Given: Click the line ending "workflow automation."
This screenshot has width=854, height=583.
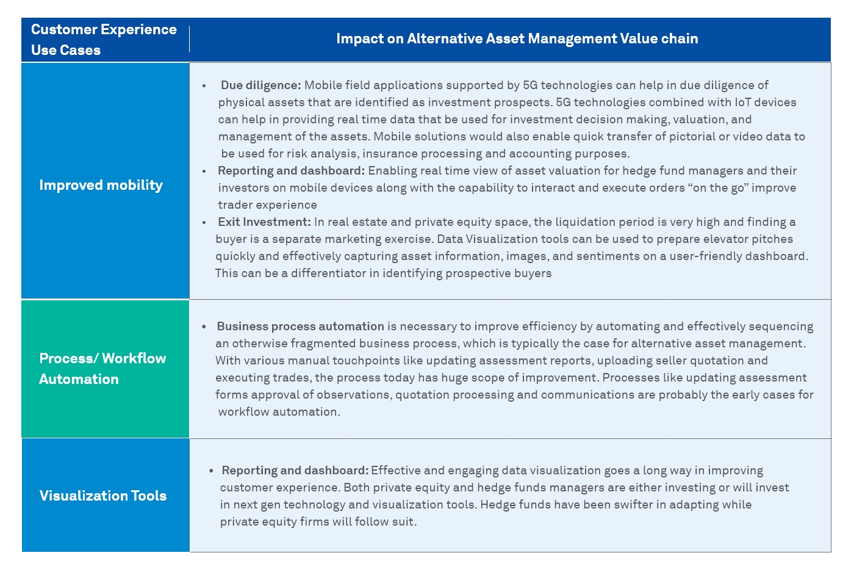Looking at the screenshot, I should pyautogui.click(x=279, y=412).
